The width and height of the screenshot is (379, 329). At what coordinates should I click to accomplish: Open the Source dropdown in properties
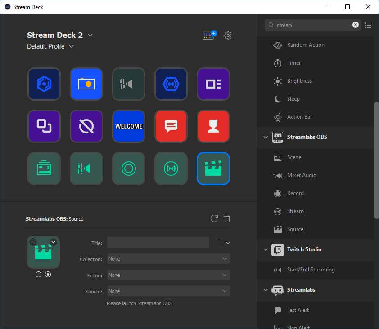click(169, 291)
